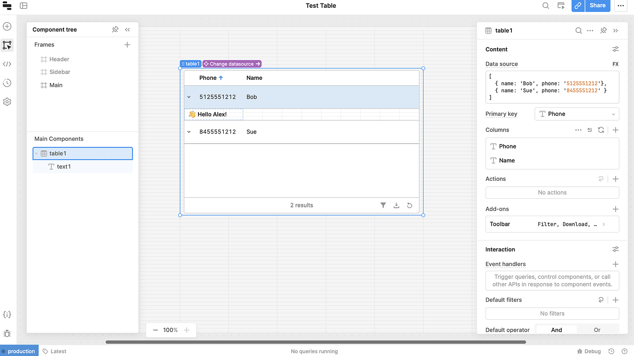Open the Primary key dropdown showing Phone
This screenshot has height=356, width=634.
(577, 114)
